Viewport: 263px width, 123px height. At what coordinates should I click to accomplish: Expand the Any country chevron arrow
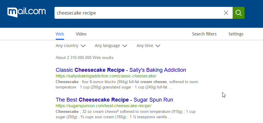pyautogui.click(x=83, y=46)
